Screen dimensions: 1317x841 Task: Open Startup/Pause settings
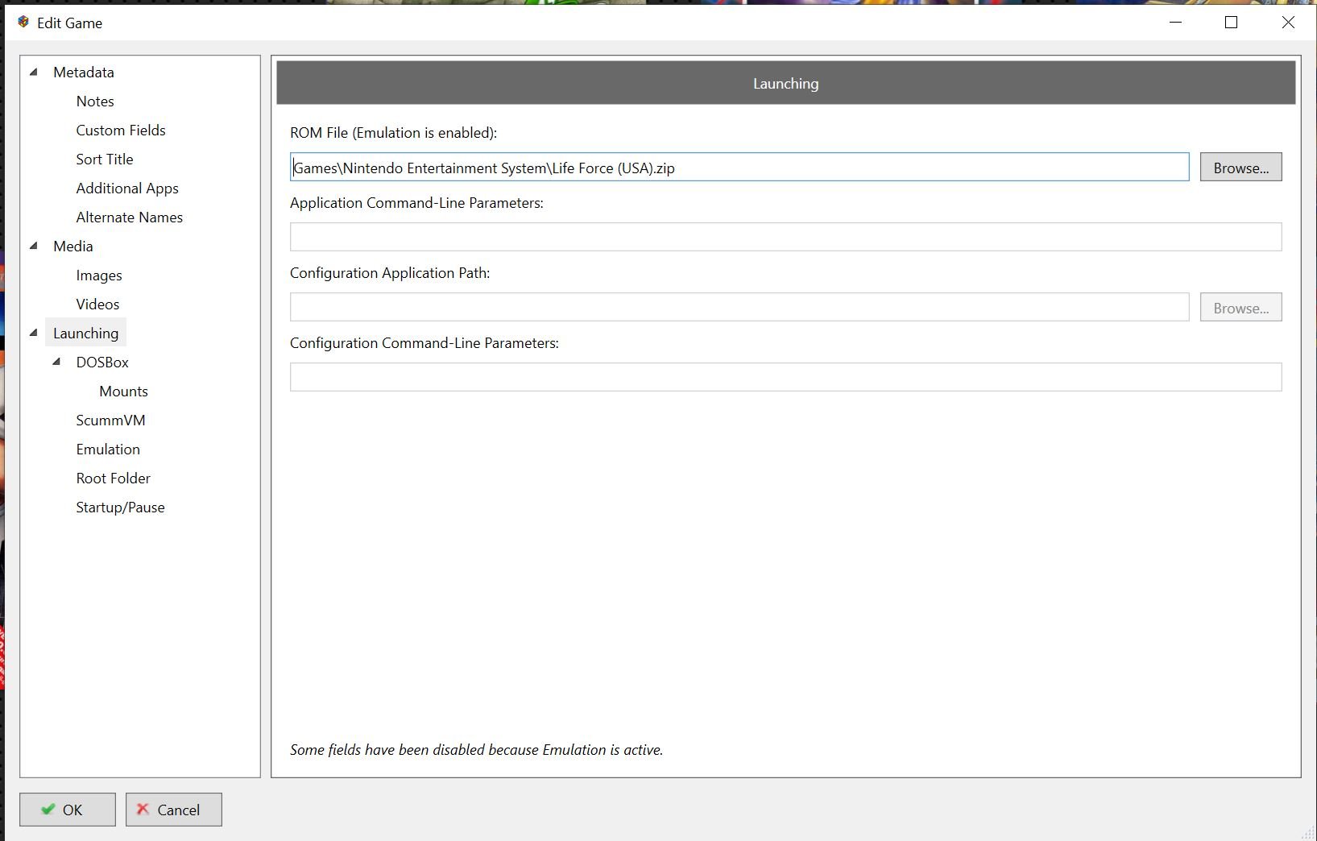[x=120, y=507]
